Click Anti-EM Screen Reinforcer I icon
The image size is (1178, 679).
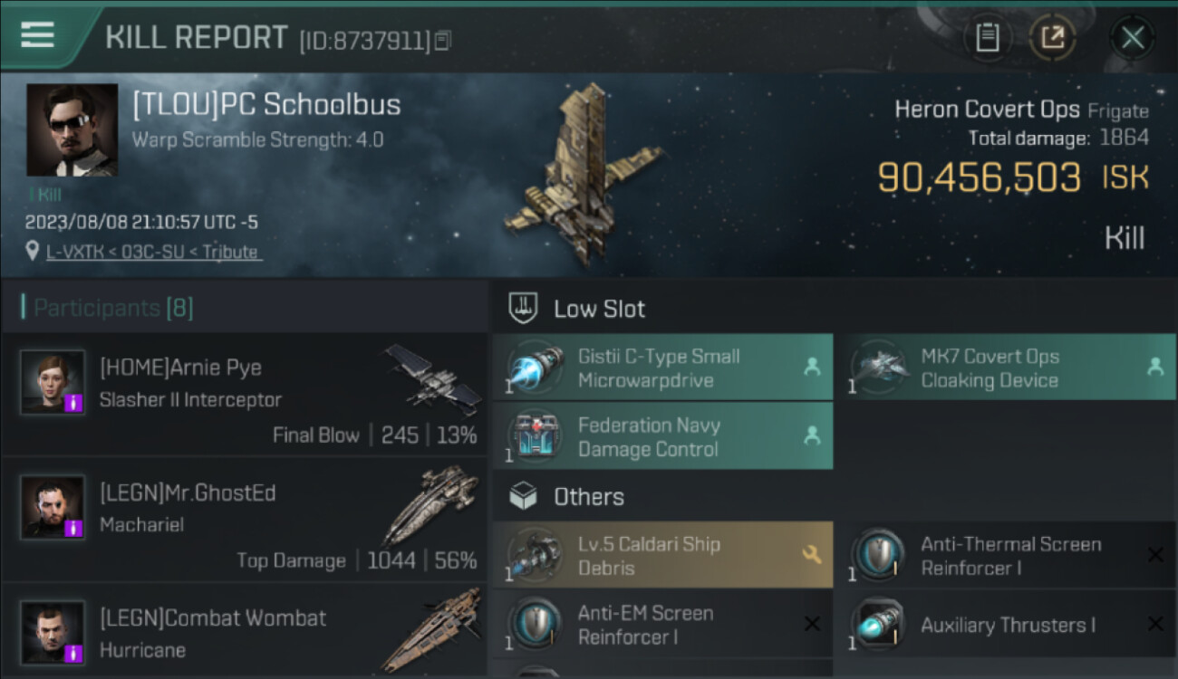click(x=536, y=624)
